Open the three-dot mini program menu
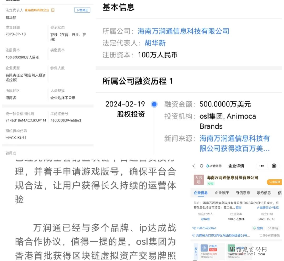This screenshot has height=261, width=284. point(262,166)
